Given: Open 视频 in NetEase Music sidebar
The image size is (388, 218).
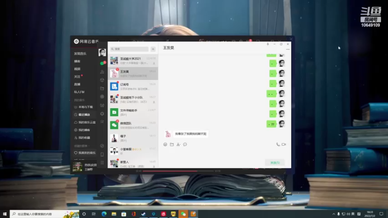Looking at the screenshot, I should tap(77, 69).
